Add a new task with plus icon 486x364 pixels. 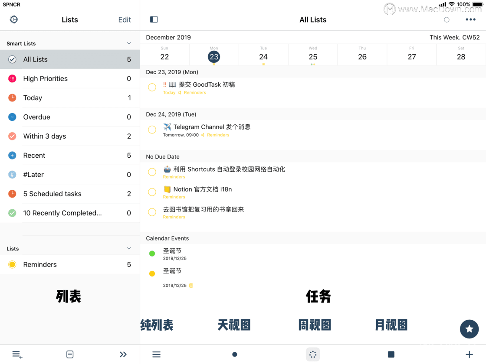coord(469,354)
